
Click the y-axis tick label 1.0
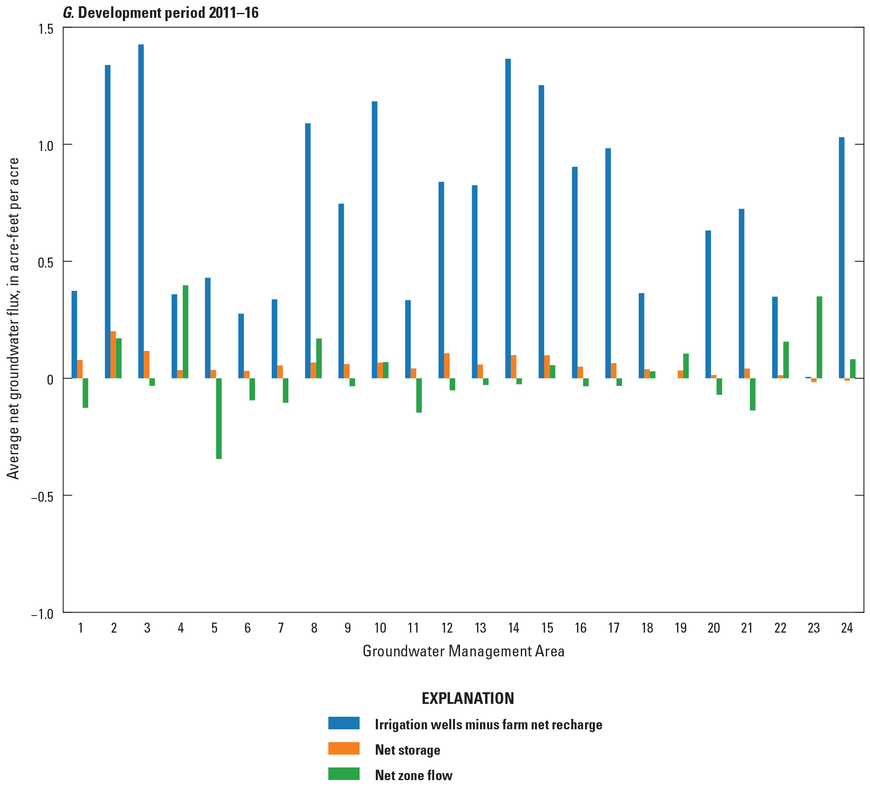coord(45,146)
